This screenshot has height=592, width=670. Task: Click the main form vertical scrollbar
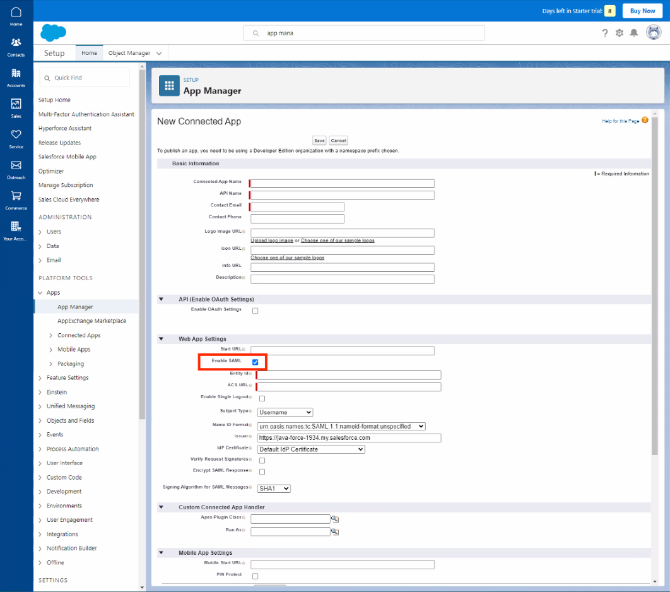coord(655,287)
